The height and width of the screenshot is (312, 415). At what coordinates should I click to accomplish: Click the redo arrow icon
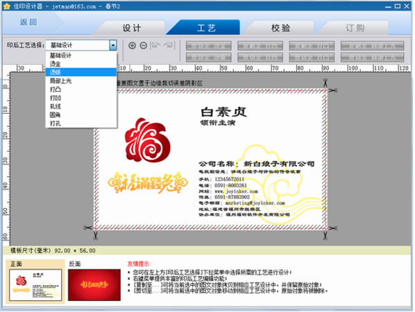[169, 45]
